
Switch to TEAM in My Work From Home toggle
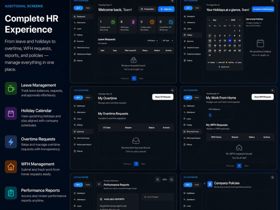coord(197,98)
